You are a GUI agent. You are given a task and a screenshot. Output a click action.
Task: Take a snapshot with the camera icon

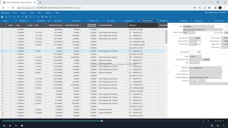(x=212, y=126)
